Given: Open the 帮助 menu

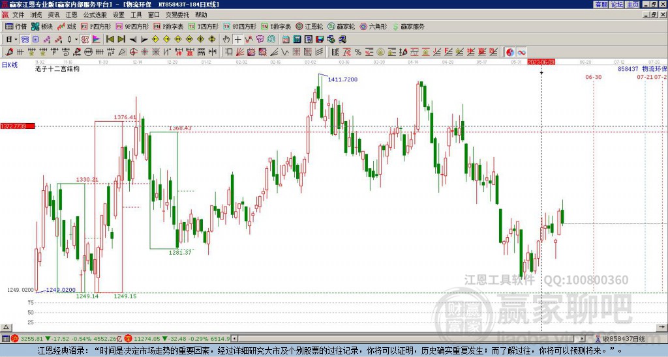Looking at the screenshot, I should [201, 15].
